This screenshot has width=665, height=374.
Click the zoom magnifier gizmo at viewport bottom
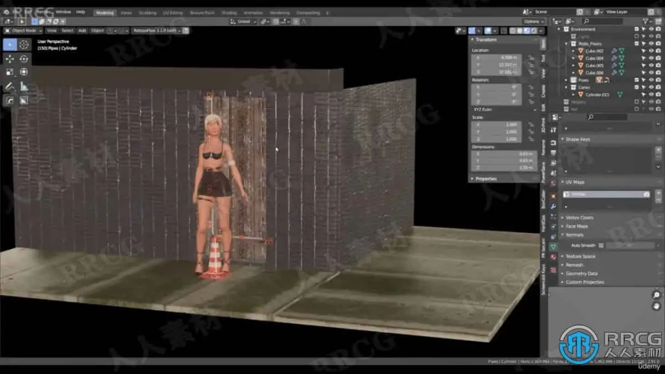[x=657, y=295]
